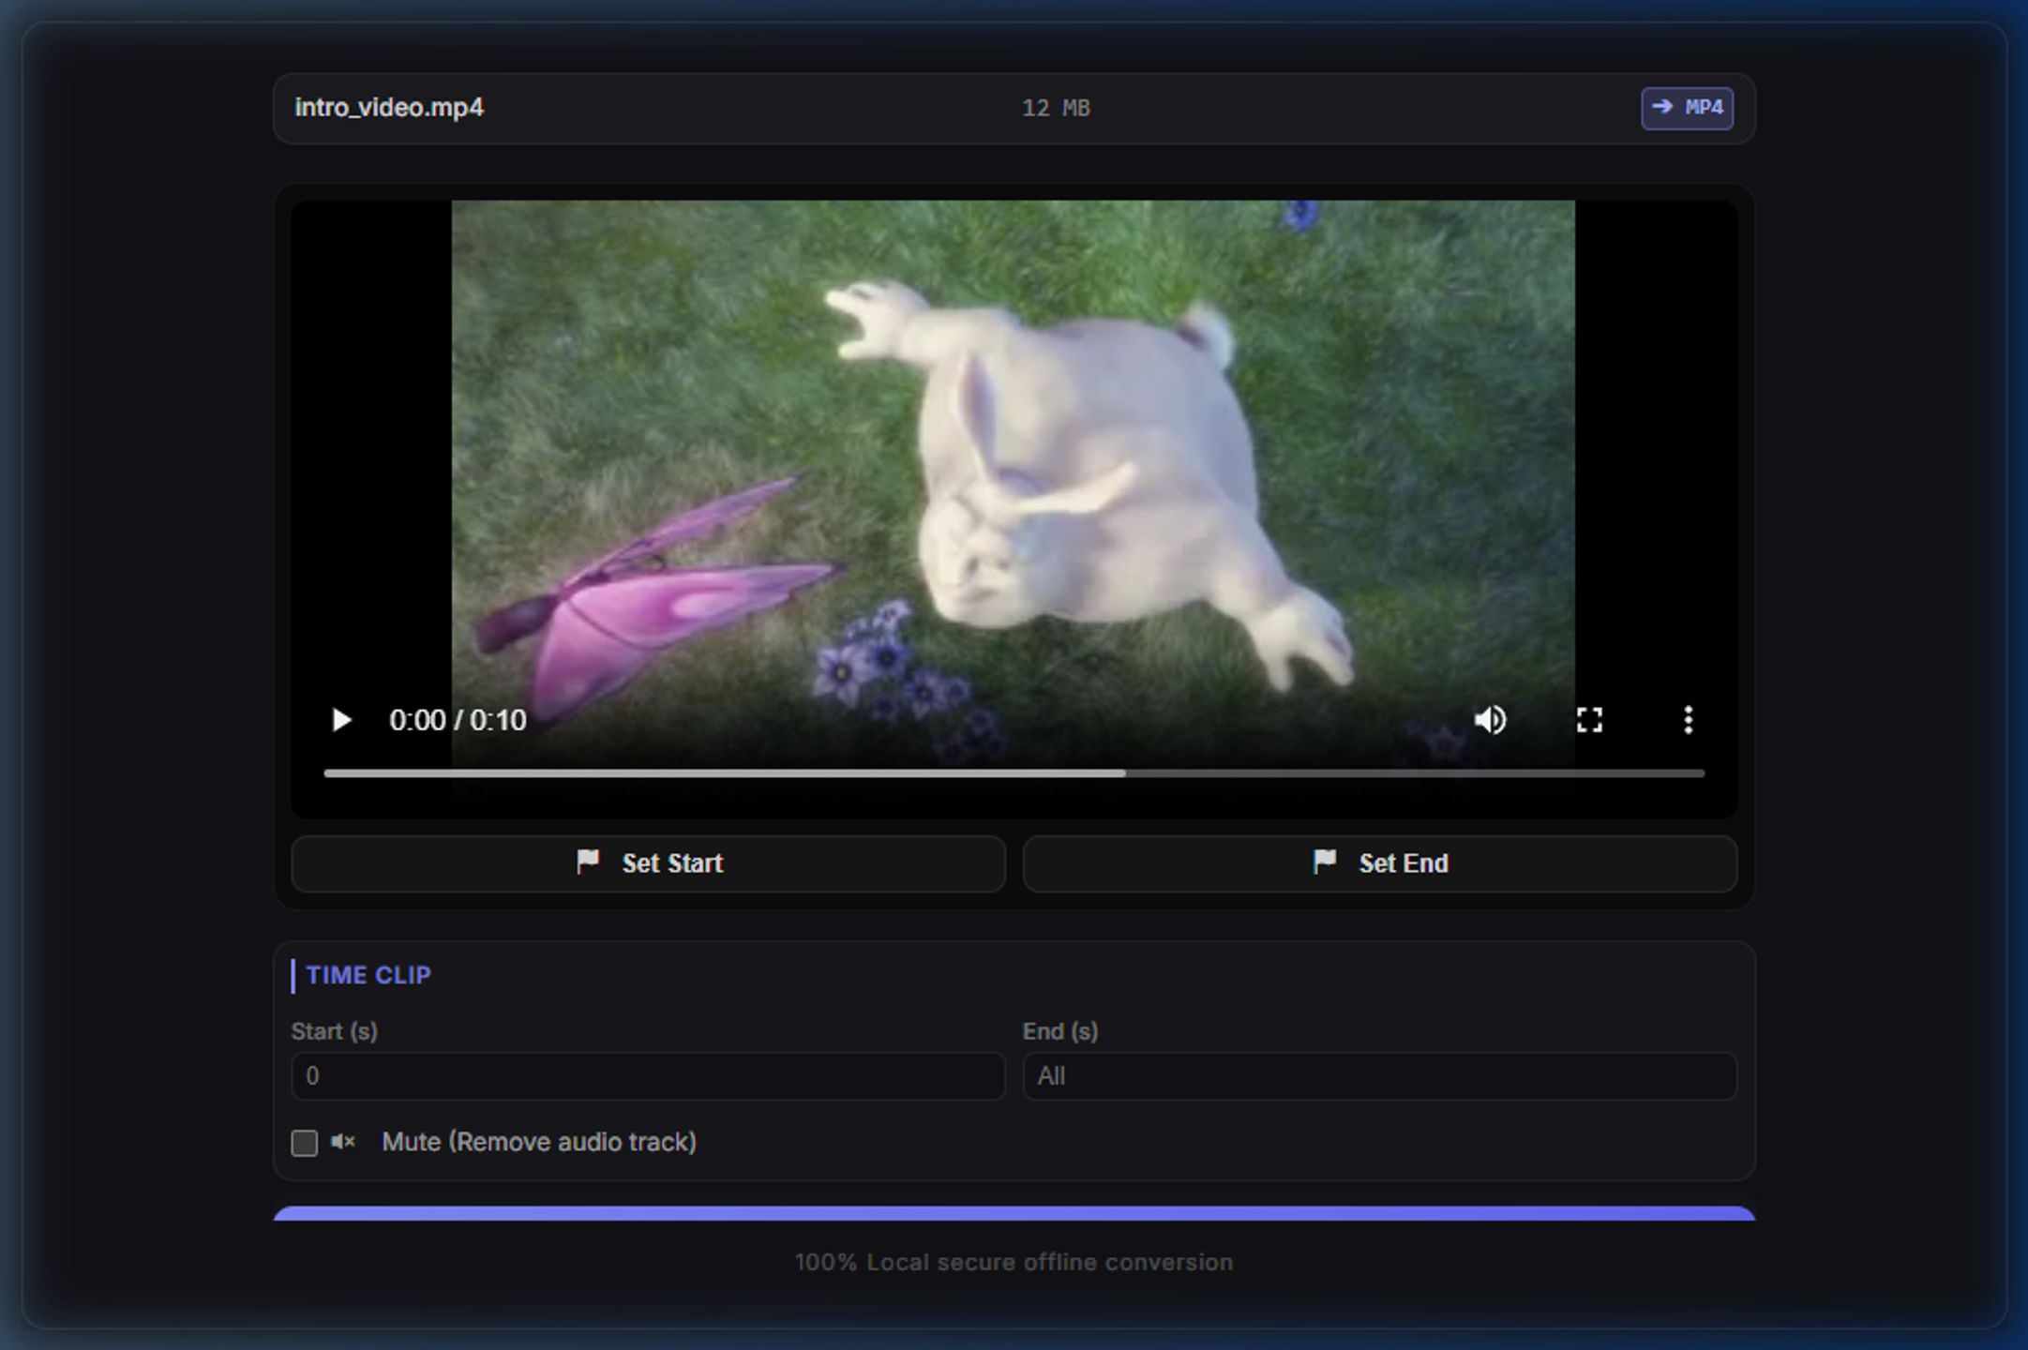The height and width of the screenshot is (1350, 2028).
Task: Click the Start (s) label
Action: (335, 1031)
